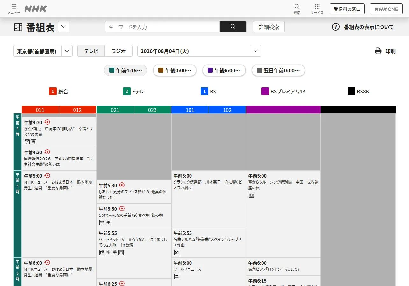Click the 字 badge under 5分でみんなの手話
The width and height of the screenshot is (409, 286).
pos(102,222)
